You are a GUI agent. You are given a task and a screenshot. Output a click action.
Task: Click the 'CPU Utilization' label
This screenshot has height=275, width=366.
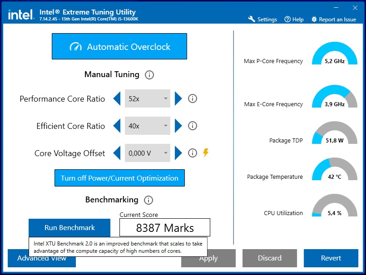(x=283, y=213)
